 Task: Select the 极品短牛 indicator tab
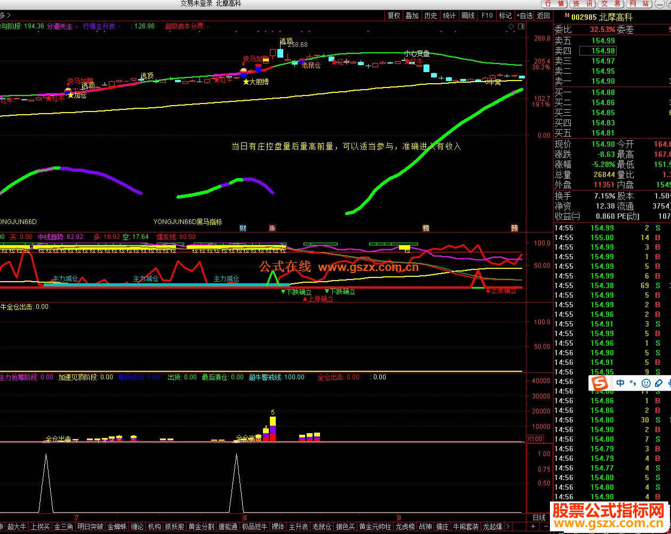254,527
